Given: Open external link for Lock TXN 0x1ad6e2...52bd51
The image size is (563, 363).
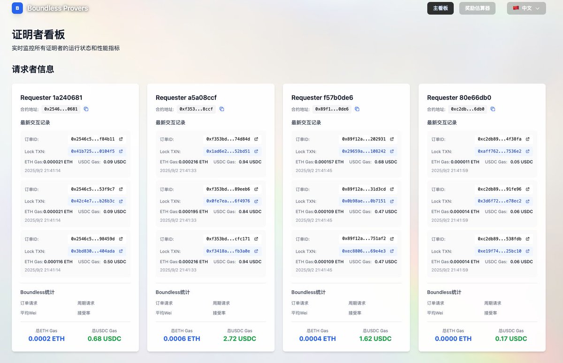Looking at the screenshot, I should click(x=256, y=151).
